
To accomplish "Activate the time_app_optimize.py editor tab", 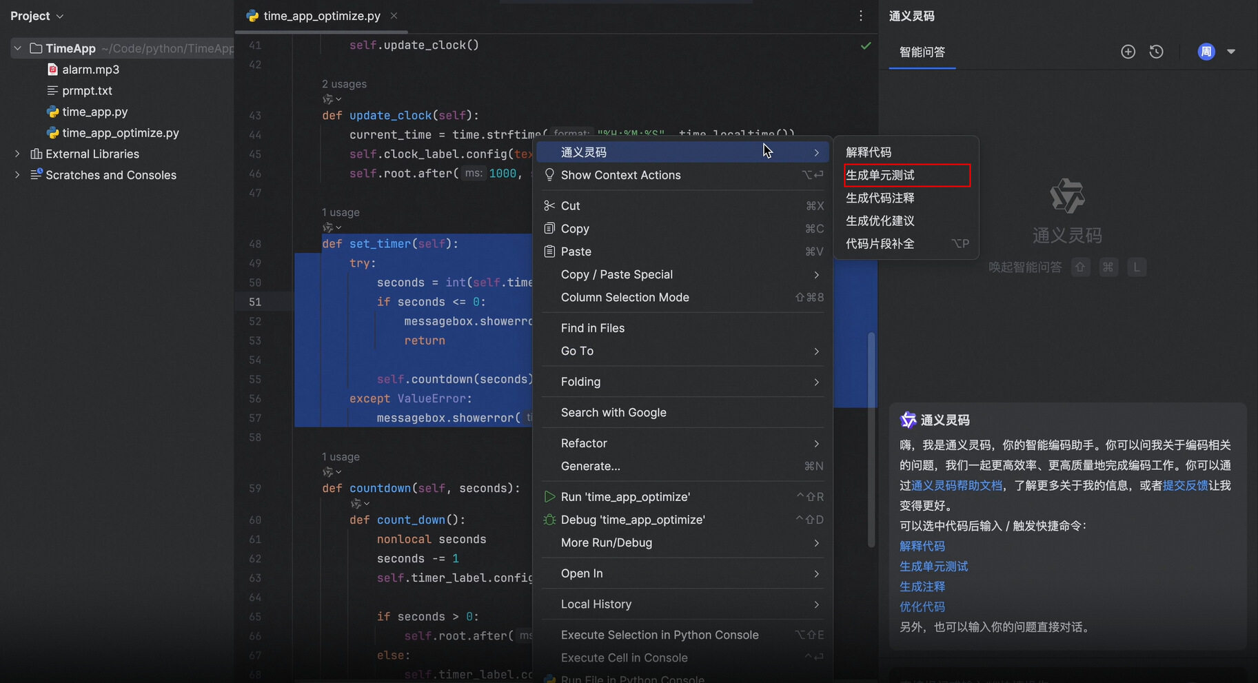I will [x=321, y=16].
